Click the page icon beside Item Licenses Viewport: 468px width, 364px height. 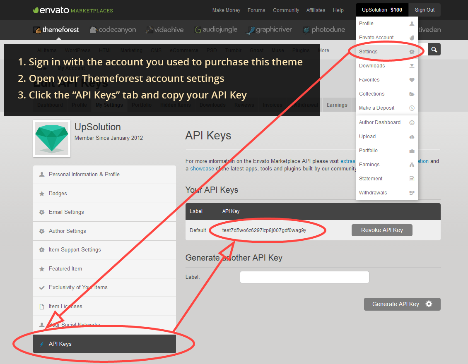42,307
